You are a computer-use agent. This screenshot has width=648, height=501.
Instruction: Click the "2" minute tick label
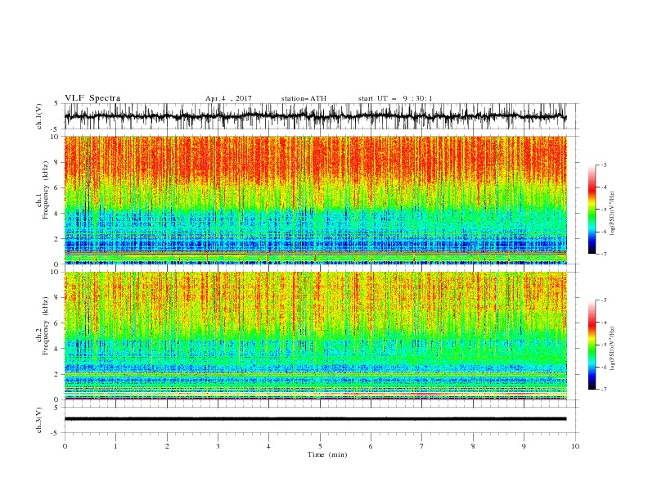pyautogui.click(x=167, y=446)
